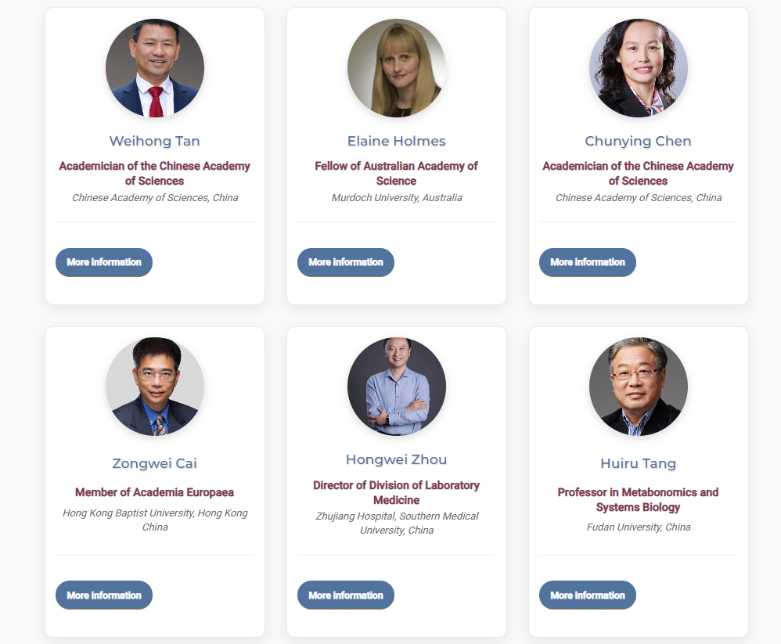Select the Huiru Tang name heading

(x=639, y=463)
